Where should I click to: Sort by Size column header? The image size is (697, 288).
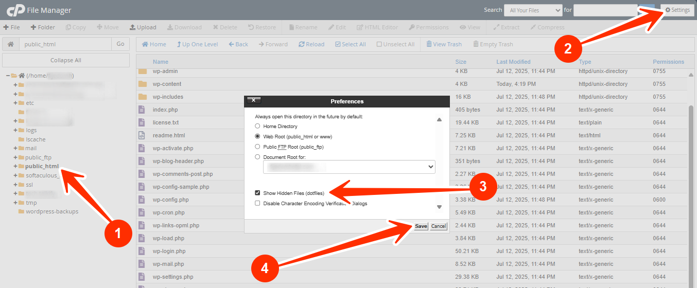(x=461, y=62)
